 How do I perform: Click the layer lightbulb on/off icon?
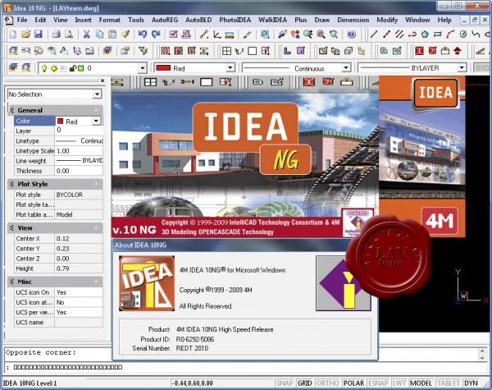(x=44, y=68)
